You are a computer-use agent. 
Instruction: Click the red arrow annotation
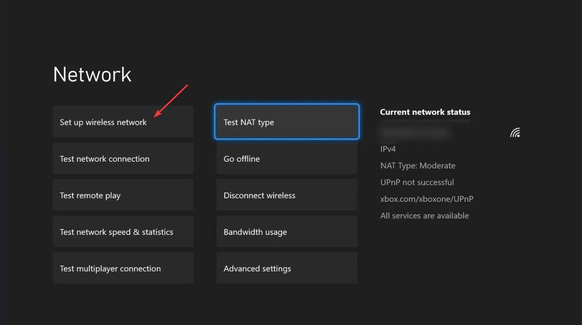tap(171, 101)
